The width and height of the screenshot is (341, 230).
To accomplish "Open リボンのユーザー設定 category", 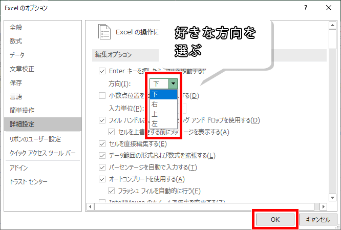I will (42, 139).
